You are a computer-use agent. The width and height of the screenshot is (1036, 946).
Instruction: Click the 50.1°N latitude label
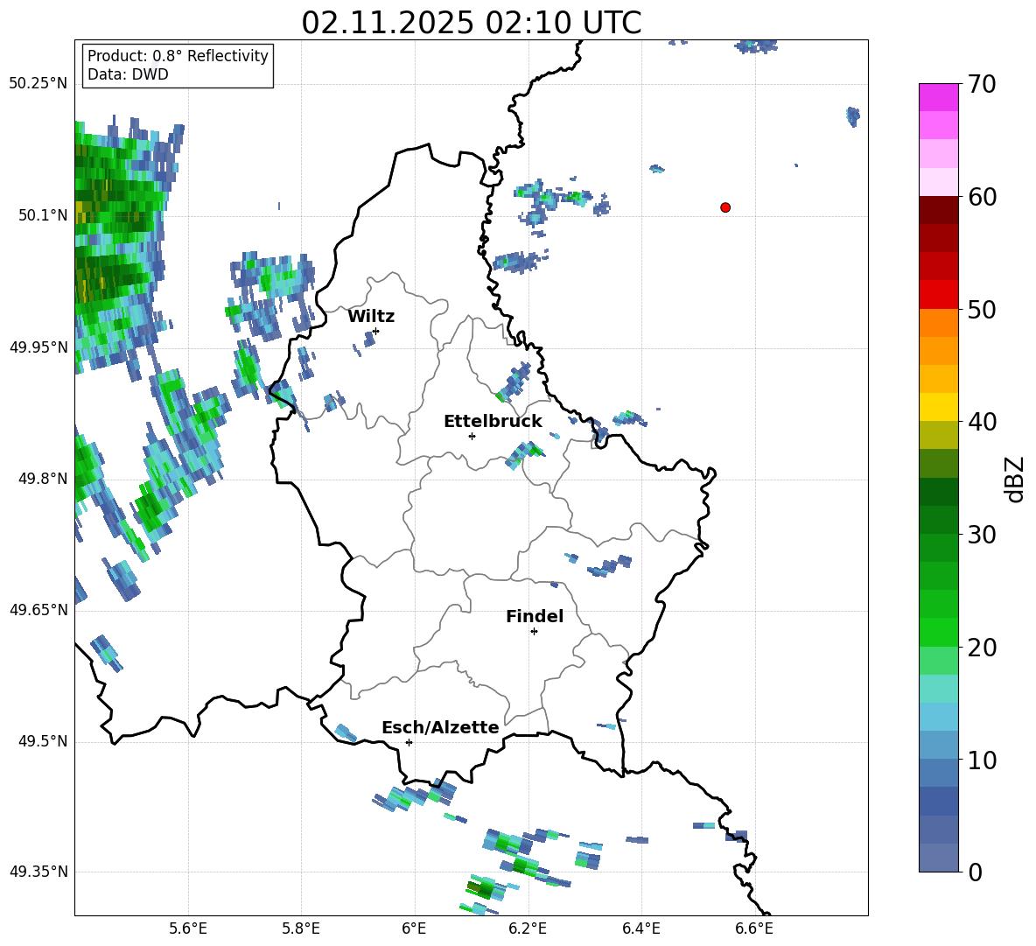pos(42,215)
